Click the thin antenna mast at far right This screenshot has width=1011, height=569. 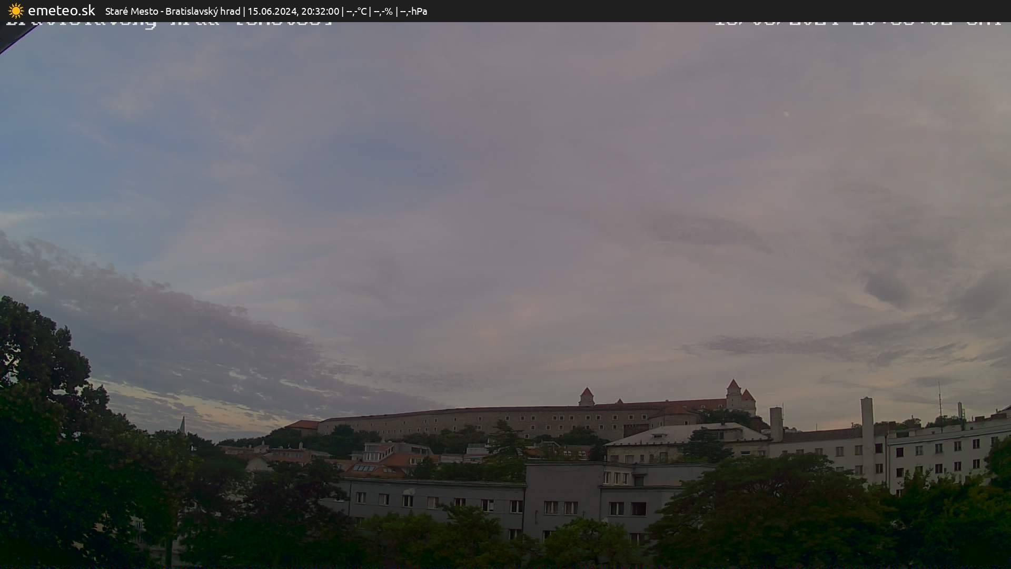940,400
